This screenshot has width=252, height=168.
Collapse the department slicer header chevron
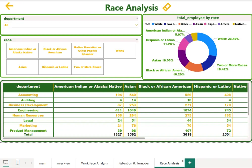click(137, 18)
